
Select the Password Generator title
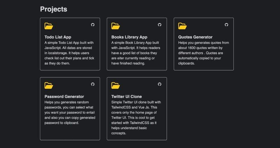pos(64,97)
